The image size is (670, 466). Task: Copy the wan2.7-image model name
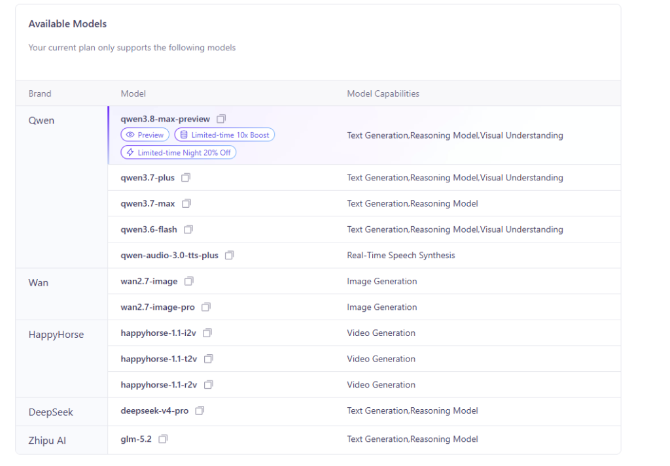(189, 281)
